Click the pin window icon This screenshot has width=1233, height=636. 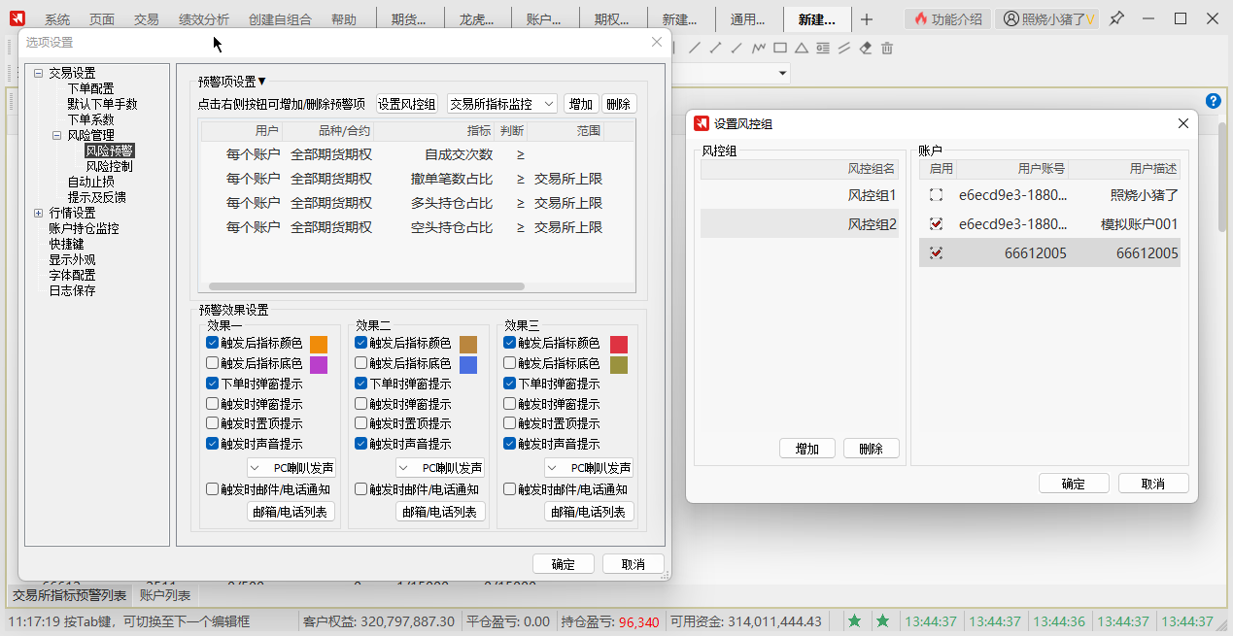point(1117,18)
